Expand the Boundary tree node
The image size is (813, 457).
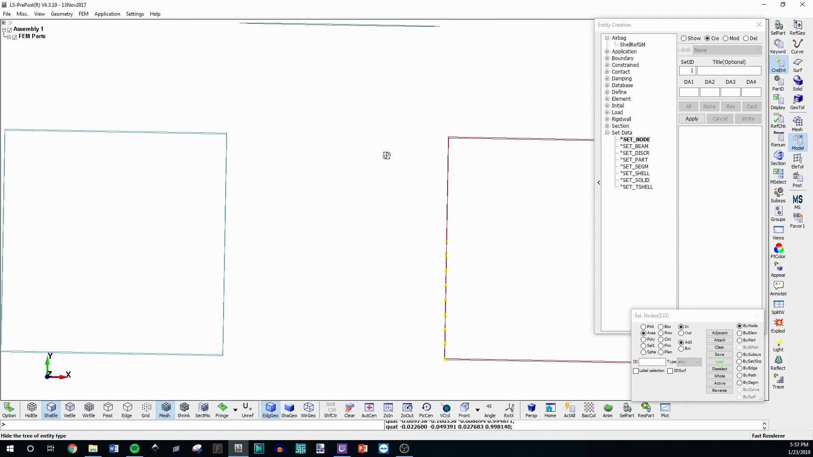click(x=608, y=58)
